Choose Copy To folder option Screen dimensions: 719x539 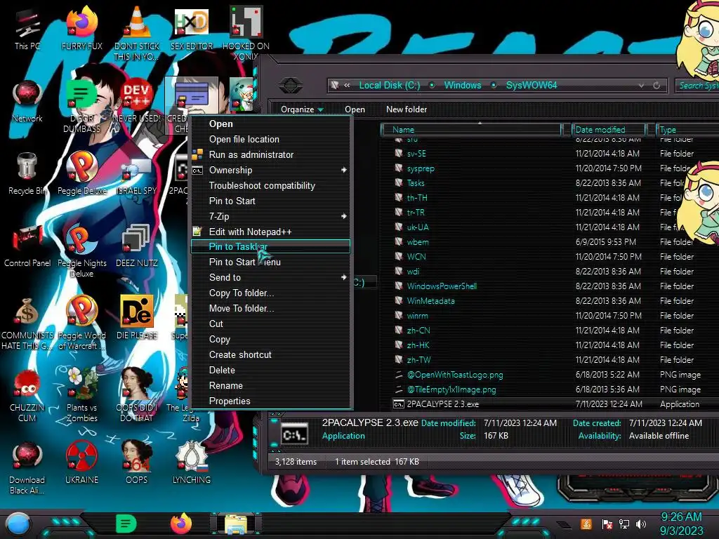click(270, 293)
